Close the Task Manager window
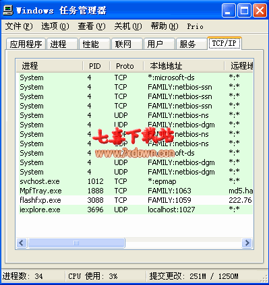 [x=260, y=11]
